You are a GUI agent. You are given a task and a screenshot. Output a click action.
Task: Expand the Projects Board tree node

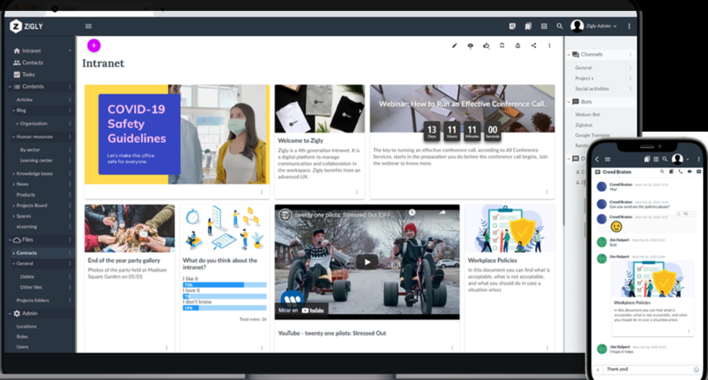click(13, 206)
